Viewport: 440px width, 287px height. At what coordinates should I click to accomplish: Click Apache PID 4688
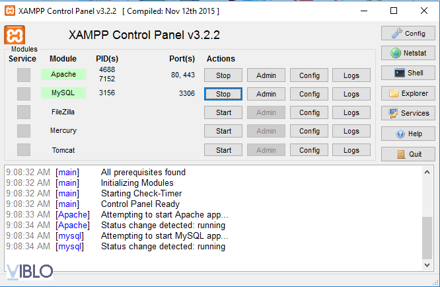pyautogui.click(x=107, y=69)
